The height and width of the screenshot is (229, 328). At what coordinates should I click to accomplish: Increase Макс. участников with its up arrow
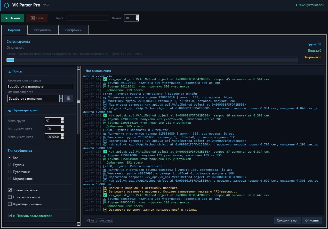(x=62, y=135)
